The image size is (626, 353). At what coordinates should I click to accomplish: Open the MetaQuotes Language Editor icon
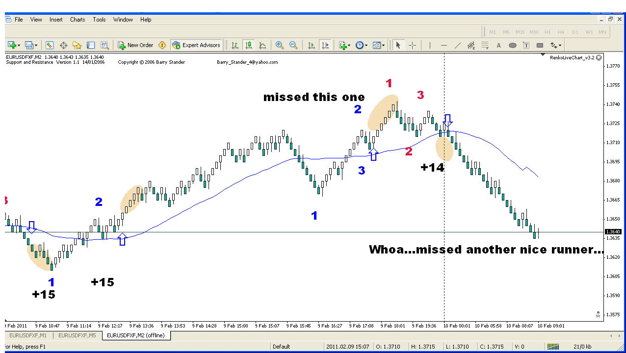[162, 45]
